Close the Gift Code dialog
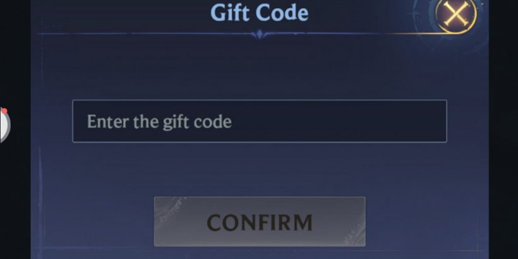The height and width of the screenshot is (259, 518). point(456,13)
